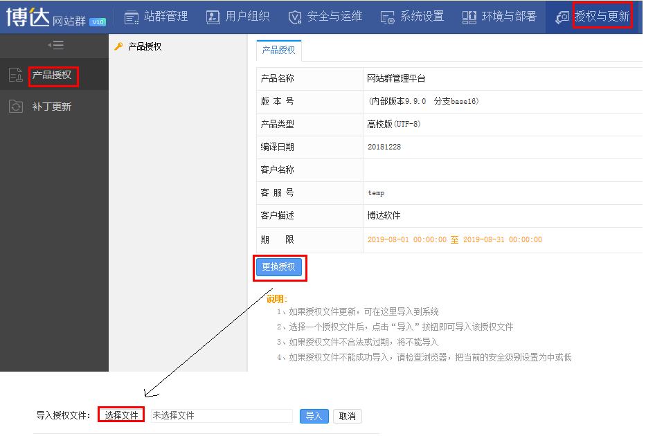Click note 4 about browser security level
Screen dimensions: 646x436
pyautogui.click(x=424, y=357)
